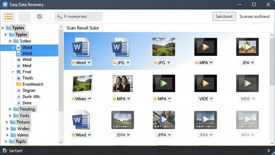Screen dimensions: 275x155
Task: Expand the Facls folder arrow
Action: (10, 116)
